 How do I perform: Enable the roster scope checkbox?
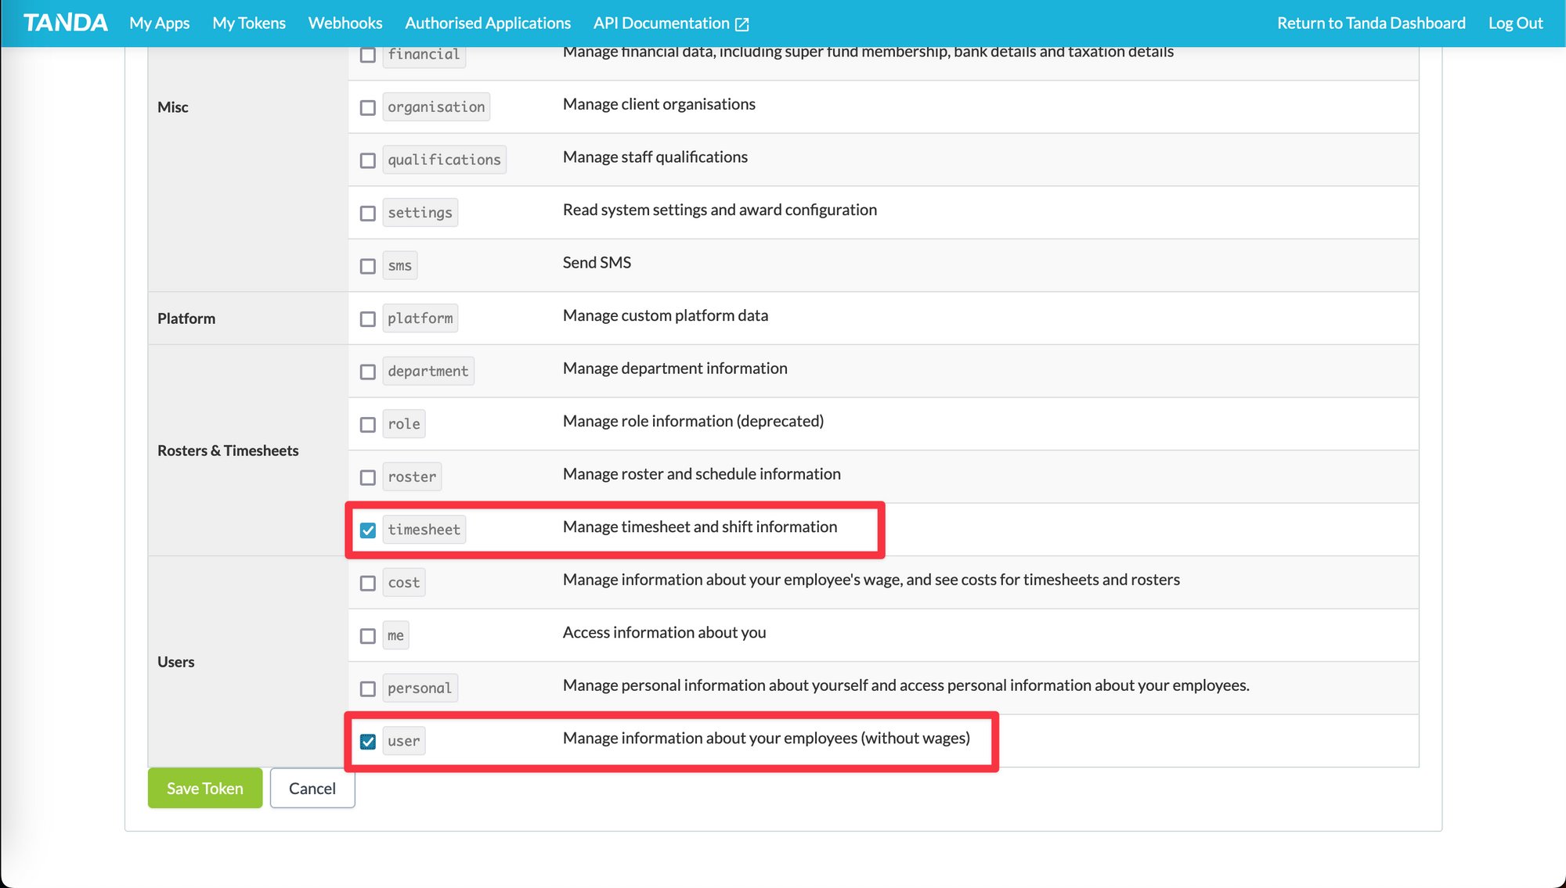click(368, 477)
